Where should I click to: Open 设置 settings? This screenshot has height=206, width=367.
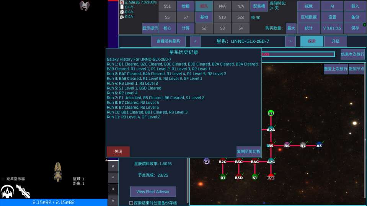click(x=332, y=17)
